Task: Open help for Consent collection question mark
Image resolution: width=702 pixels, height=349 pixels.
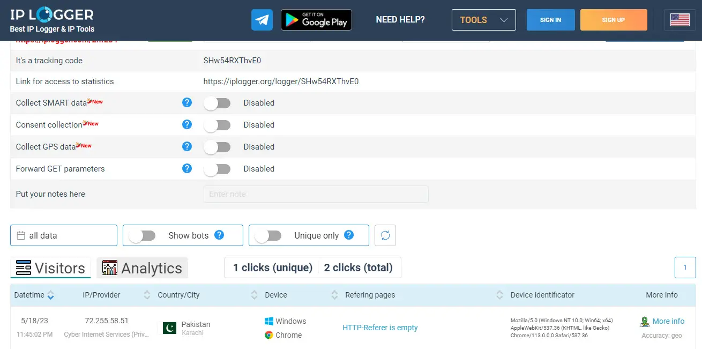Action: [187, 124]
